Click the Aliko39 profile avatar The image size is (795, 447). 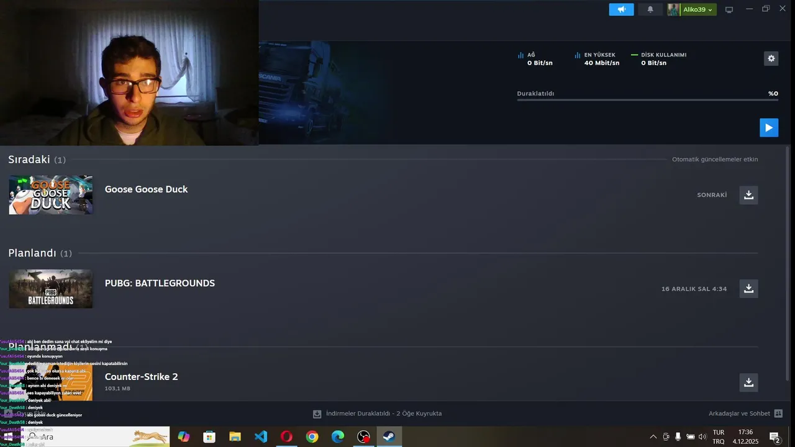[x=673, y=9]
